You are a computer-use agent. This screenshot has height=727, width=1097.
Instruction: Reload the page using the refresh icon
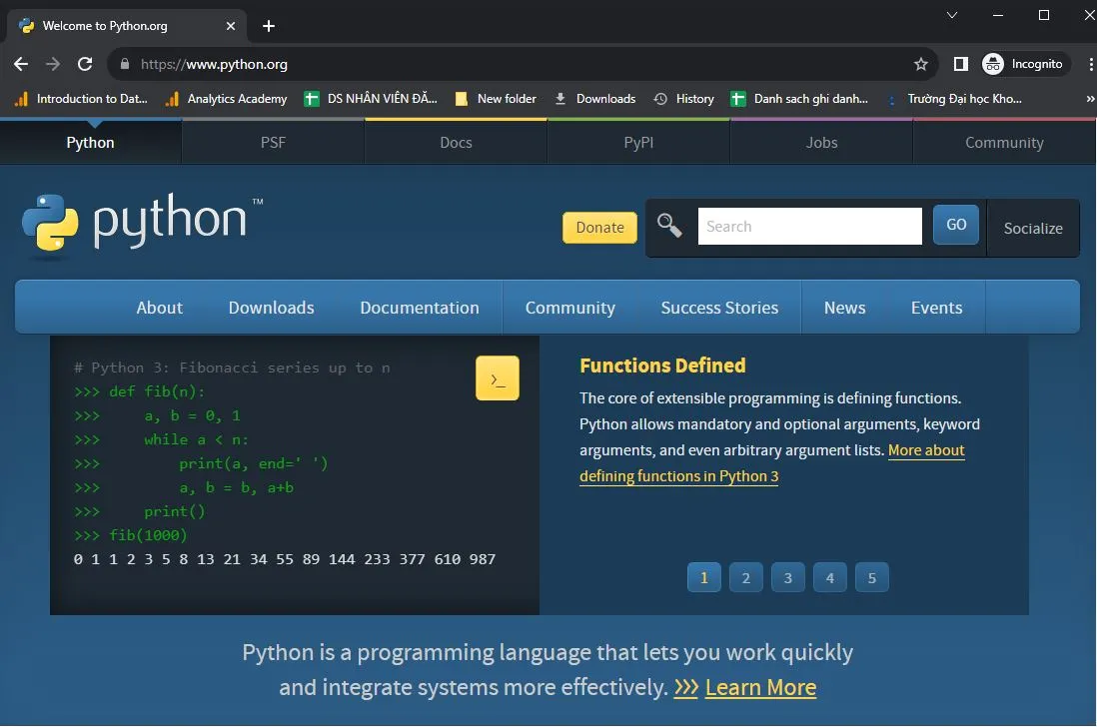coord(86,64)
